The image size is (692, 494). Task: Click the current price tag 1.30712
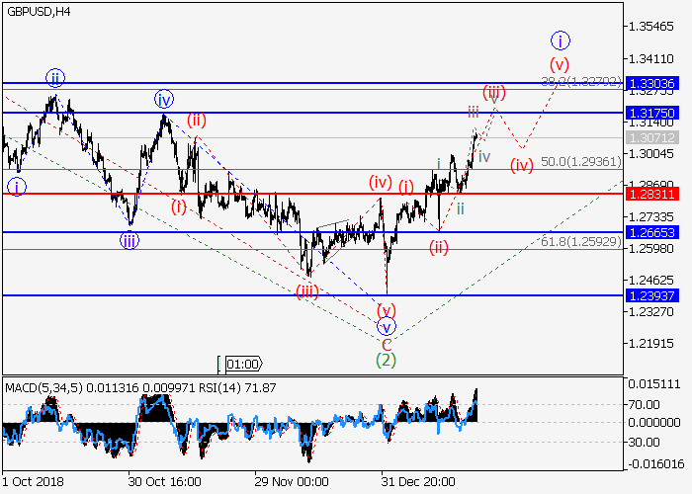tap(650, 137)
